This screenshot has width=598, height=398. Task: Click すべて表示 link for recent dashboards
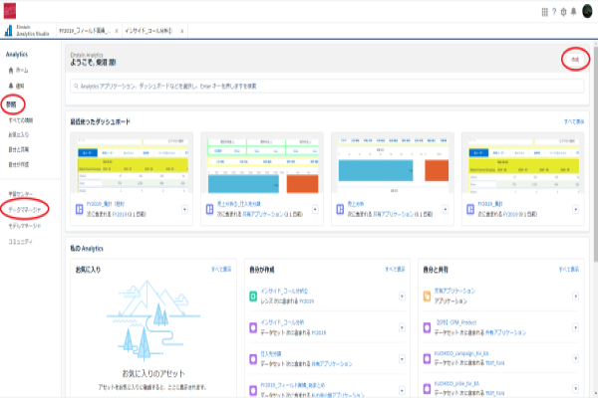pos(573,120)
